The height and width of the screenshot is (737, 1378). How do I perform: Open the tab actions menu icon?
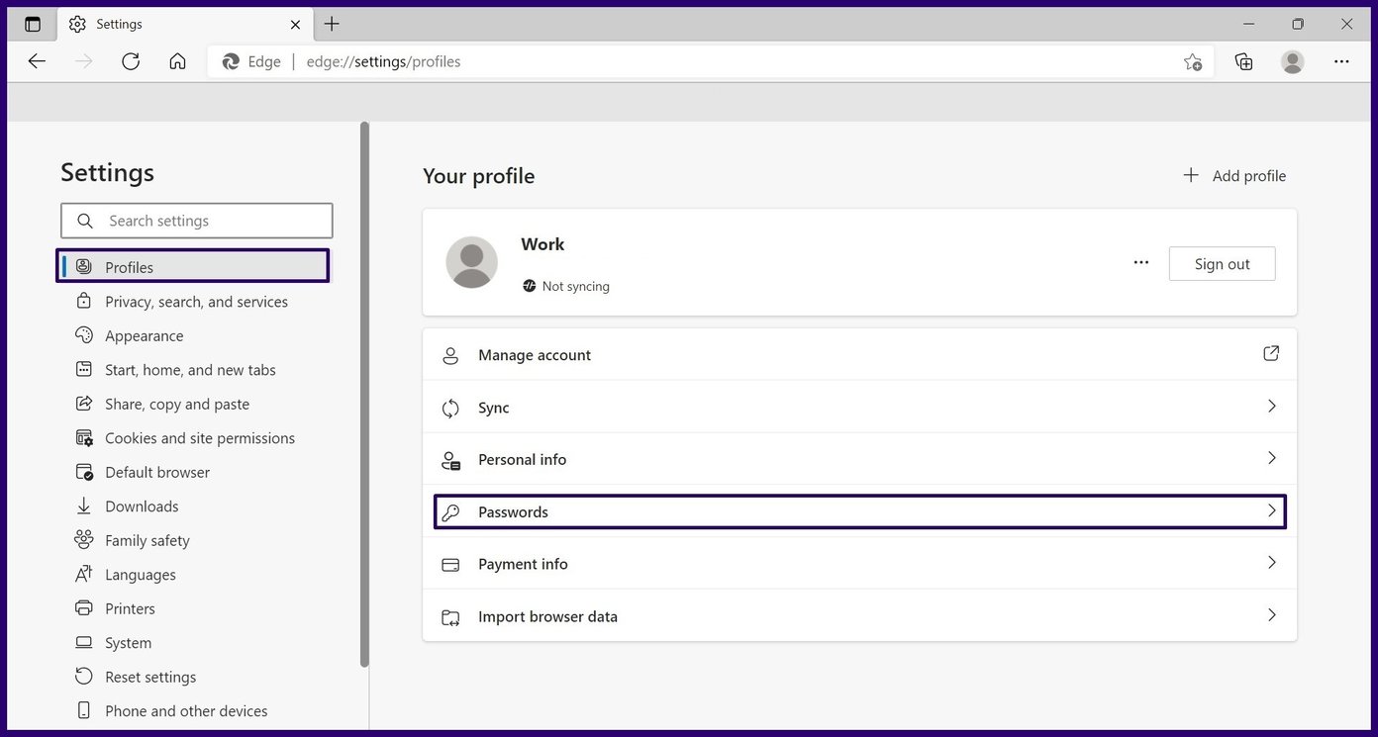[33, 24]
